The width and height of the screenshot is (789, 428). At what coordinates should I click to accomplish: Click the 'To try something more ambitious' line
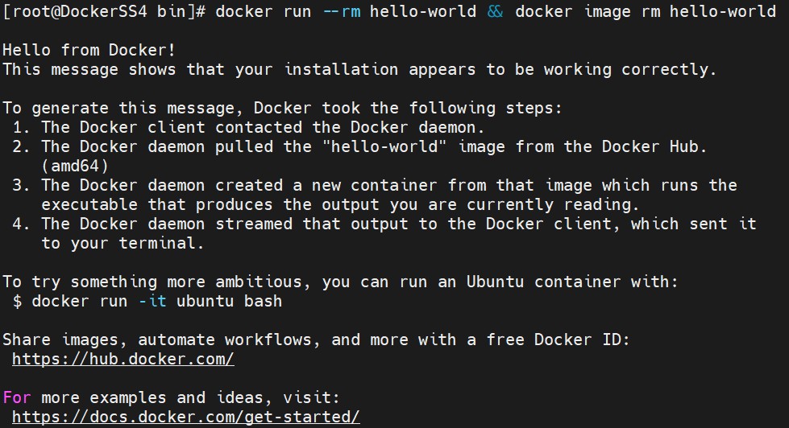pyautogui.click(x=340, y=282)
